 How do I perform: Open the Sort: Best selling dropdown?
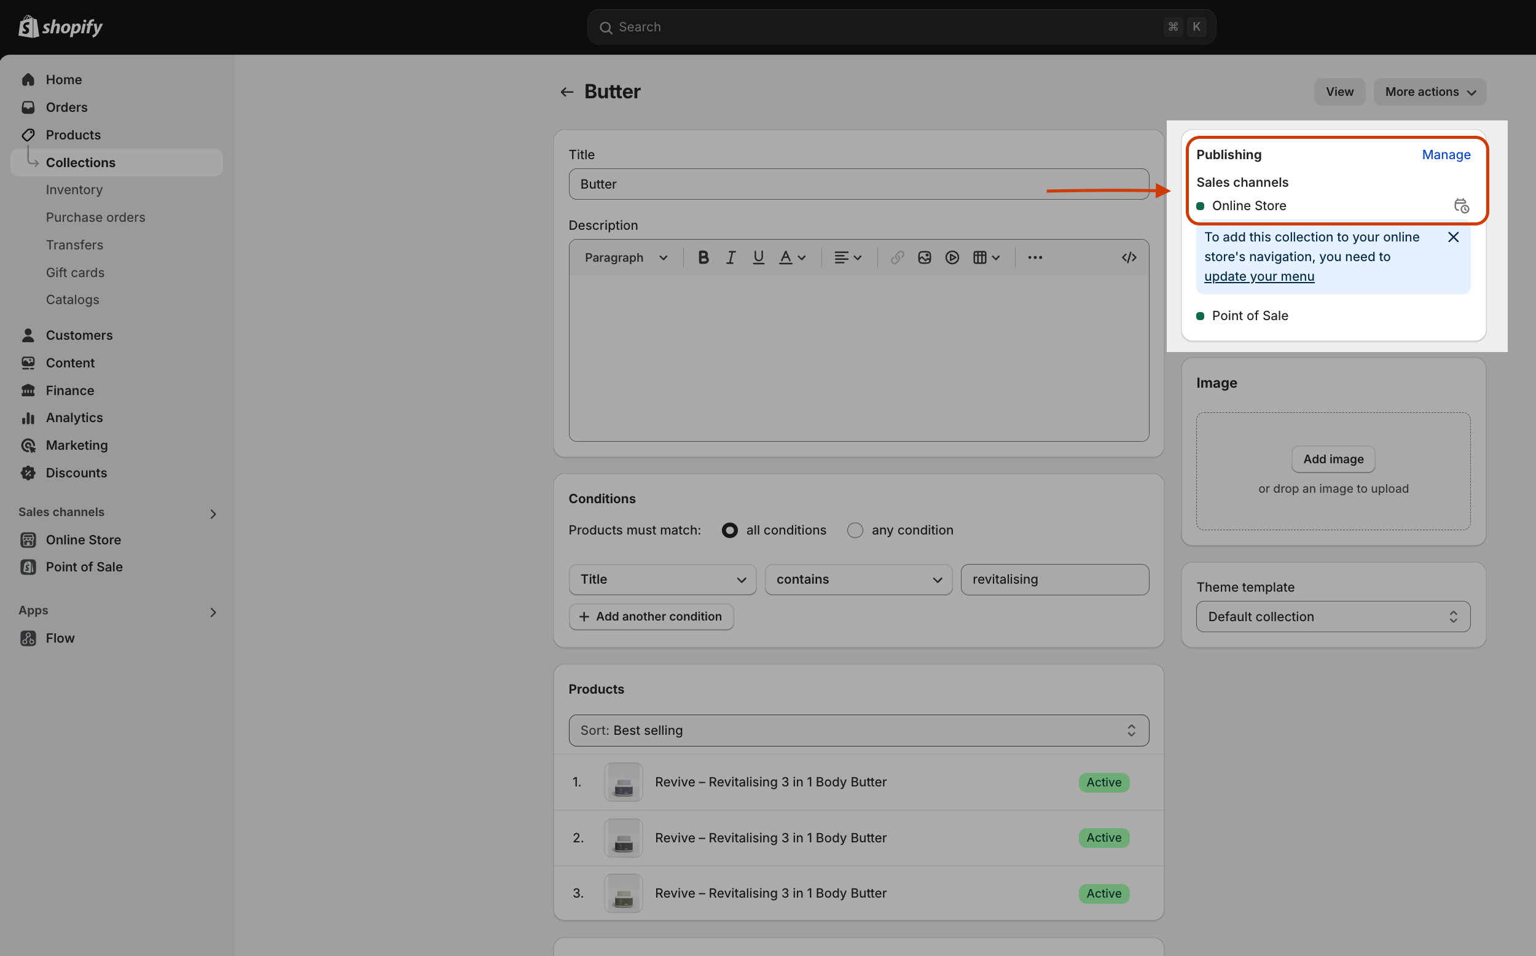click(x=859, y=731)
